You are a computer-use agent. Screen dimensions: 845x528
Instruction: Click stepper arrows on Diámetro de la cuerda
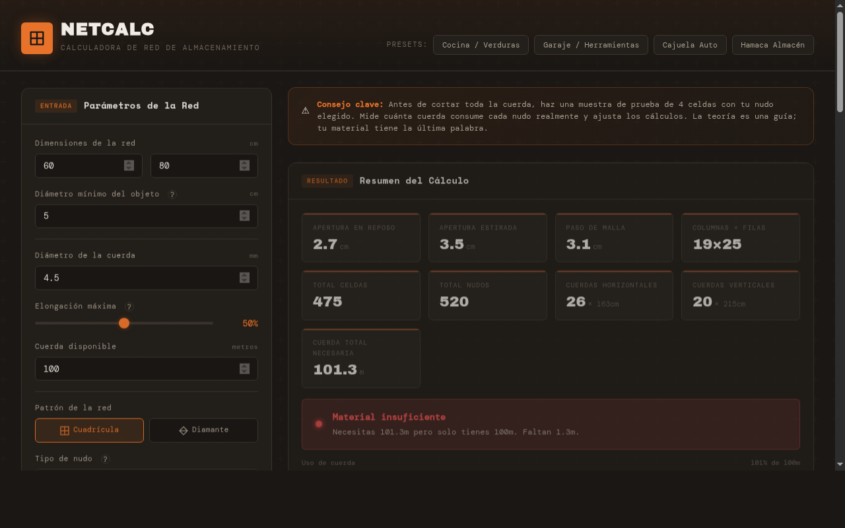coord(244,278)
